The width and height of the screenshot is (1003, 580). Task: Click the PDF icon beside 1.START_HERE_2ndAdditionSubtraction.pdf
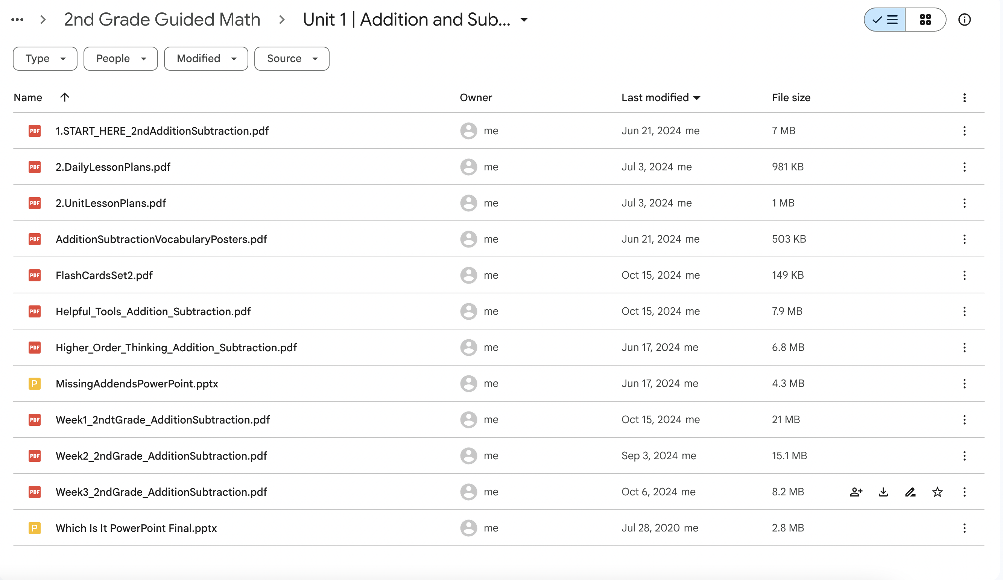click(35, 131)
